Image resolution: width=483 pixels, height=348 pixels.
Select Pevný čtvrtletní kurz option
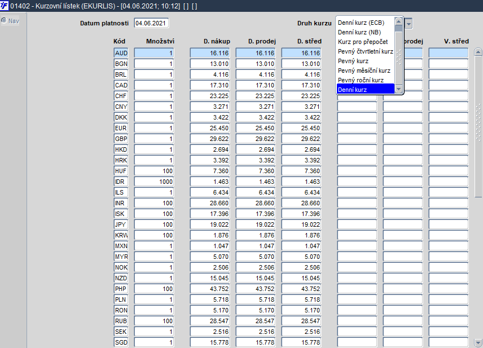pos(365,51)
